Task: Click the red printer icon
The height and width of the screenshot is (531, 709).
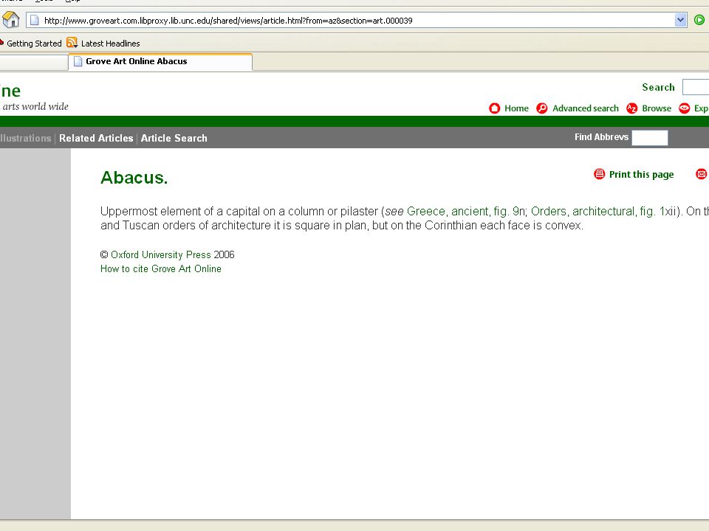Action: pos(599,174)
